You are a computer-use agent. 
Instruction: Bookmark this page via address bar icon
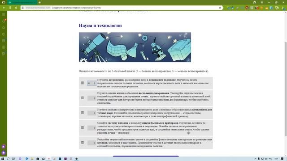[x=220, y=8]
